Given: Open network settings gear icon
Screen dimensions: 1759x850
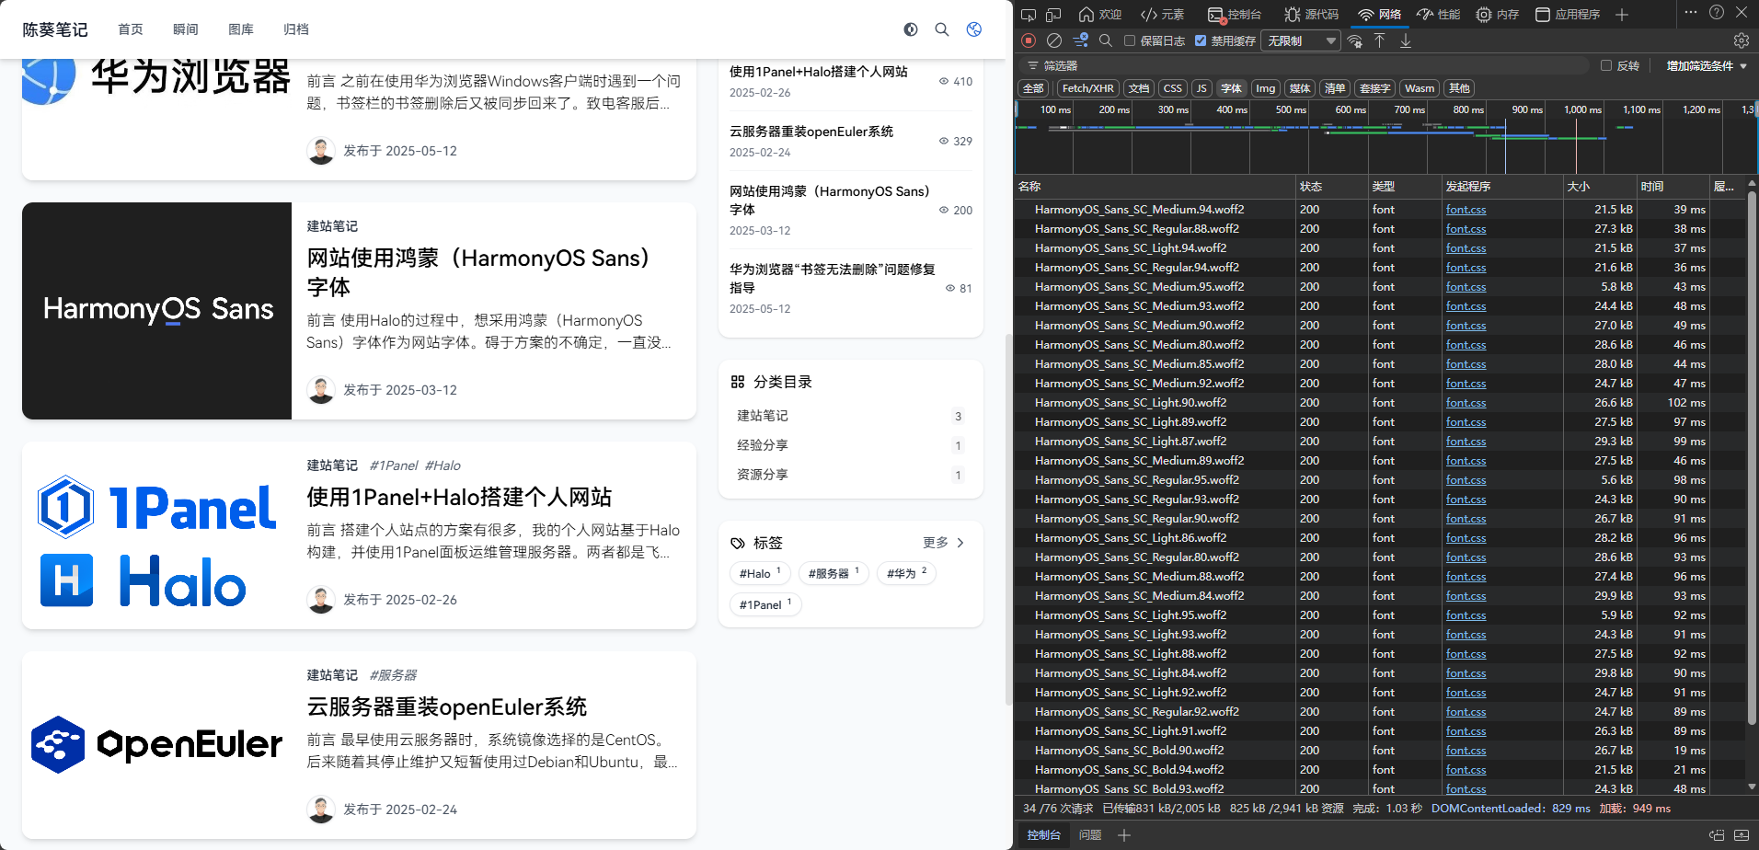Looking at the screenshot, I should (x=1741, y=40).
